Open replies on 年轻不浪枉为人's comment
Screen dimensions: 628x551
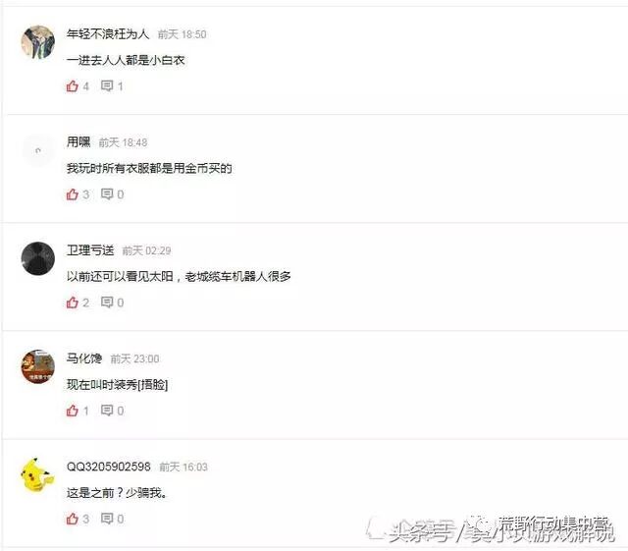107,86
